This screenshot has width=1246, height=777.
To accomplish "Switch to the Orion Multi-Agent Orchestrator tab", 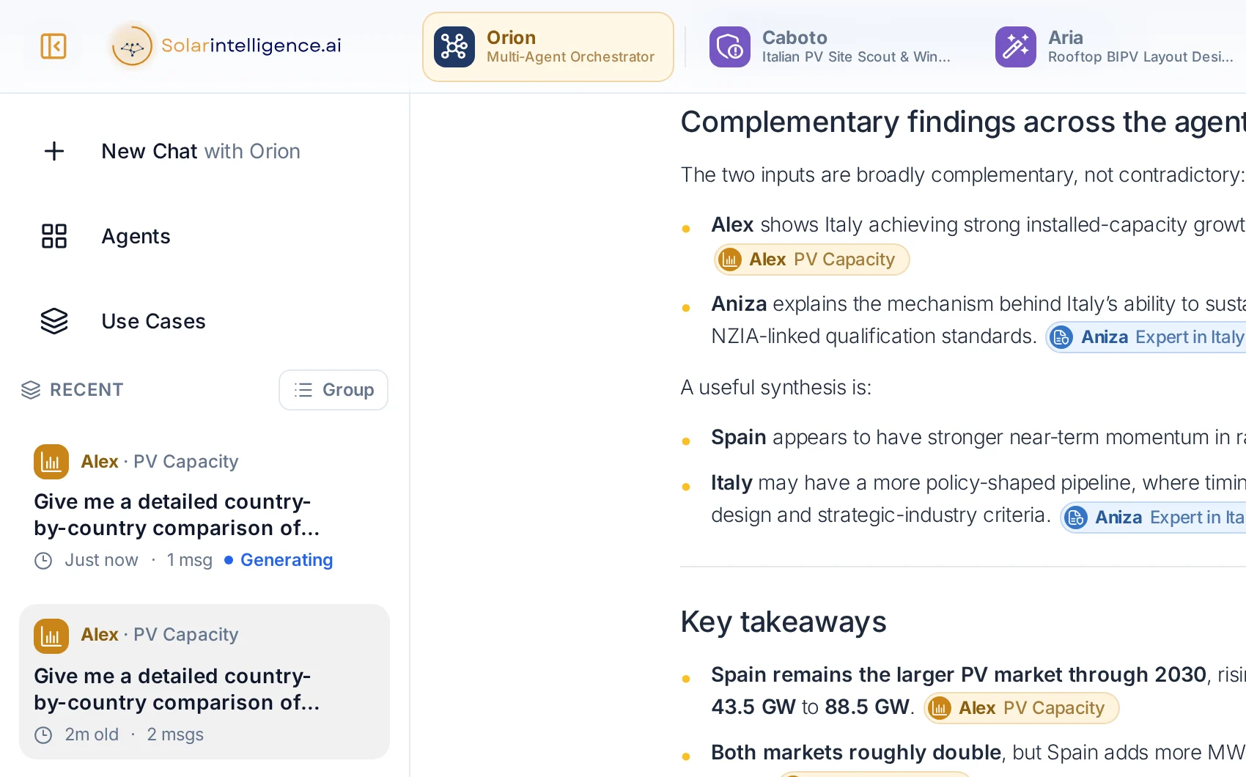I will tap(548, 47).
